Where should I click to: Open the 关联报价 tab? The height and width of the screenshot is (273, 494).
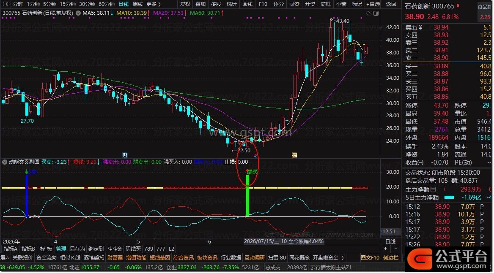[23, 258]
